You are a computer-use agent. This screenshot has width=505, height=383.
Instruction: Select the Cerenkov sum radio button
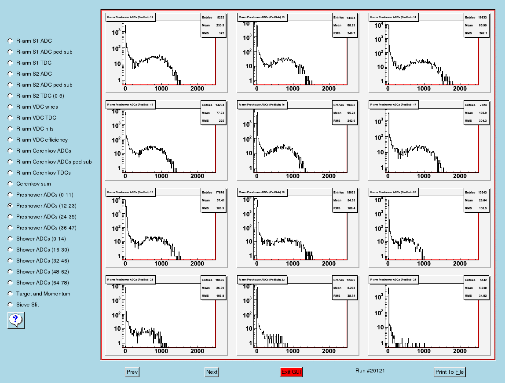[x=10, y=184]
